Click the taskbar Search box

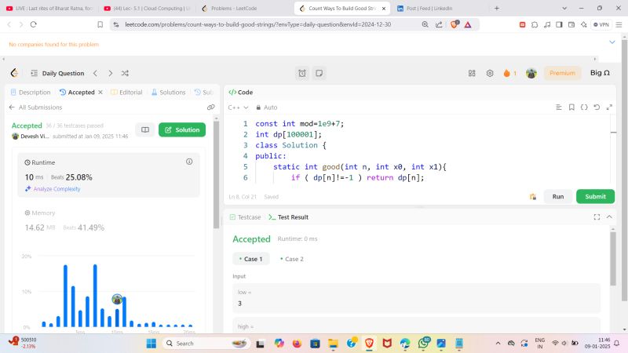coord(206,344)
